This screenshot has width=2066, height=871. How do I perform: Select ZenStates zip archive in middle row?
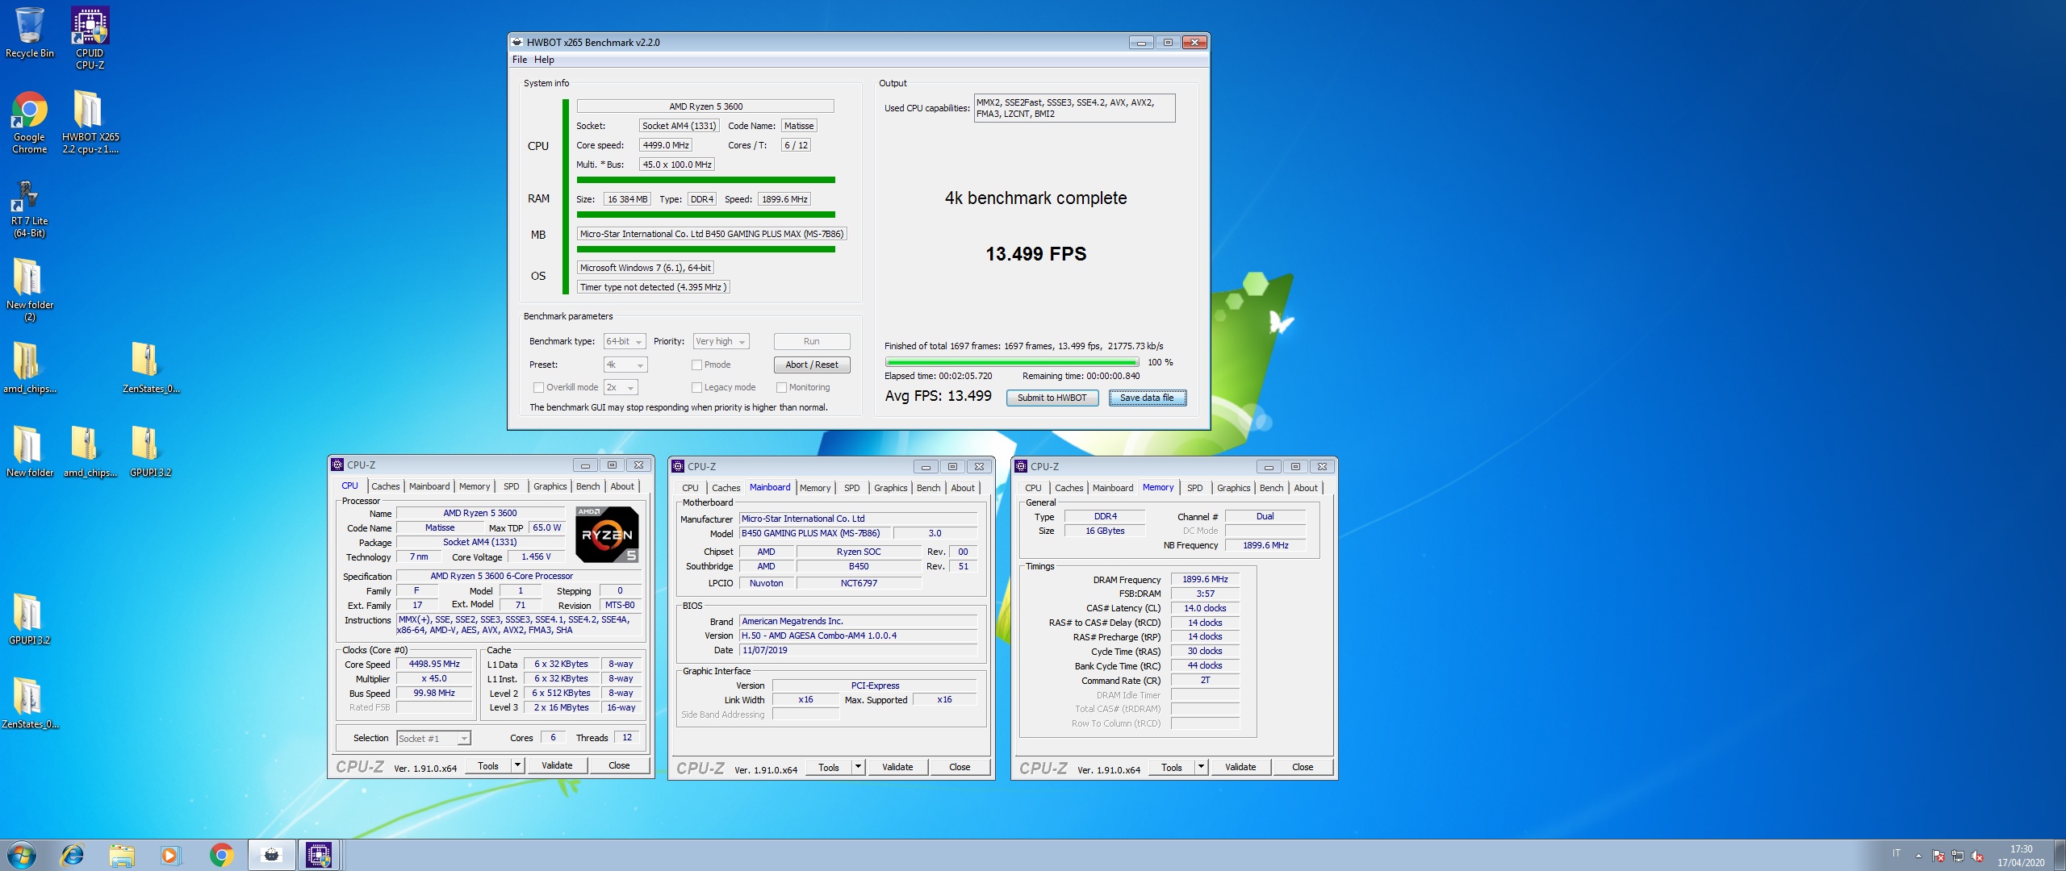click(x=151, y=368)
